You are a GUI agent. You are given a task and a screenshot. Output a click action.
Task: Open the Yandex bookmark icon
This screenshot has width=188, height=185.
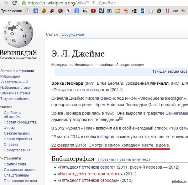point(28,11)
